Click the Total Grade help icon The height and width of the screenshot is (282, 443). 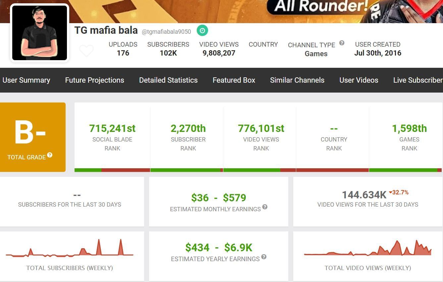point(50,155)
